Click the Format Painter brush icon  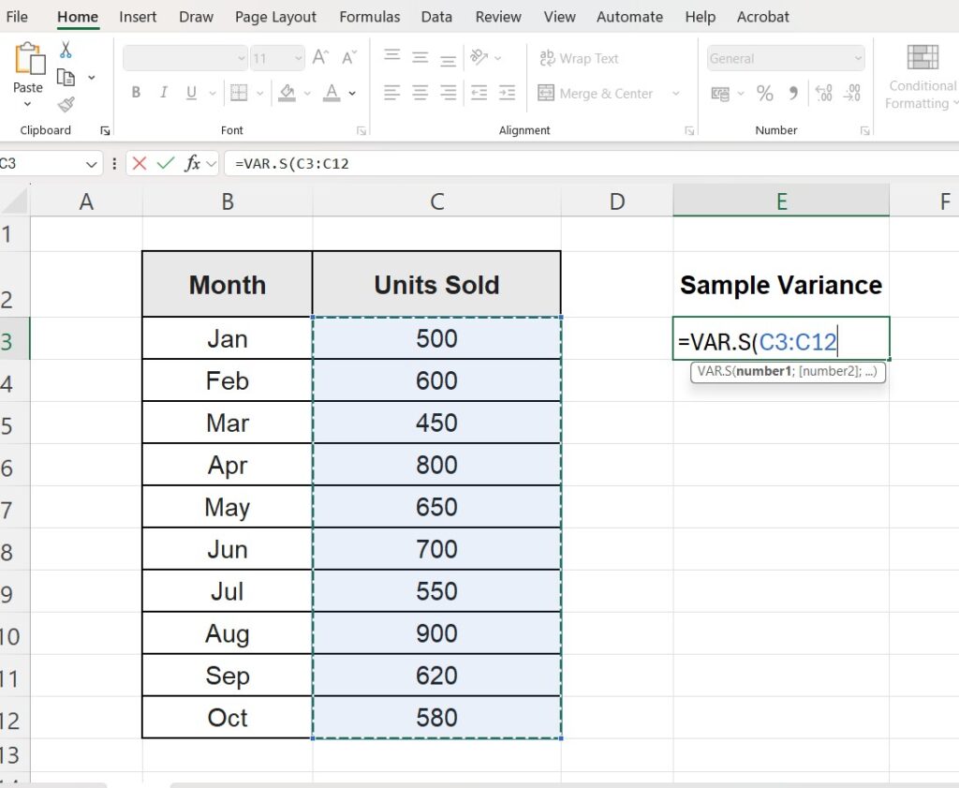tap(66, 104)
